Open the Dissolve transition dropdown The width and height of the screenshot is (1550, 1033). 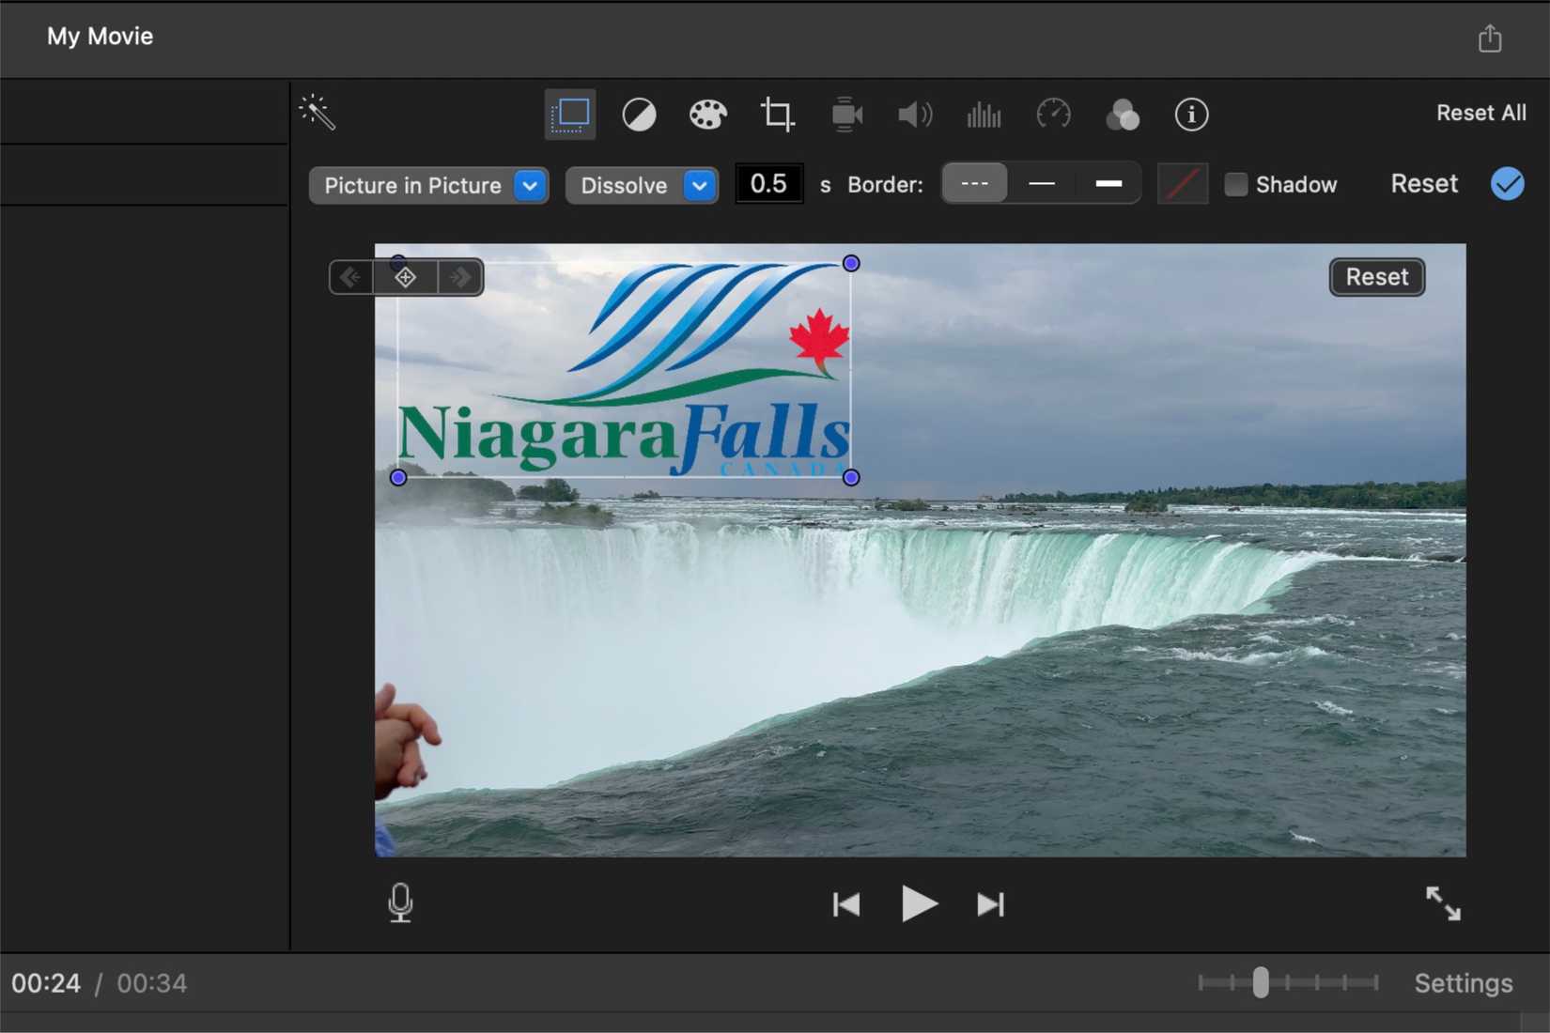point(642,185)
